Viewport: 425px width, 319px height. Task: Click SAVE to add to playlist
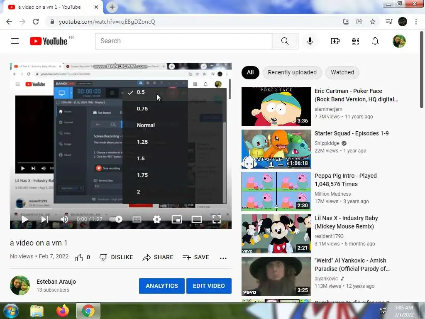(196, 258)
